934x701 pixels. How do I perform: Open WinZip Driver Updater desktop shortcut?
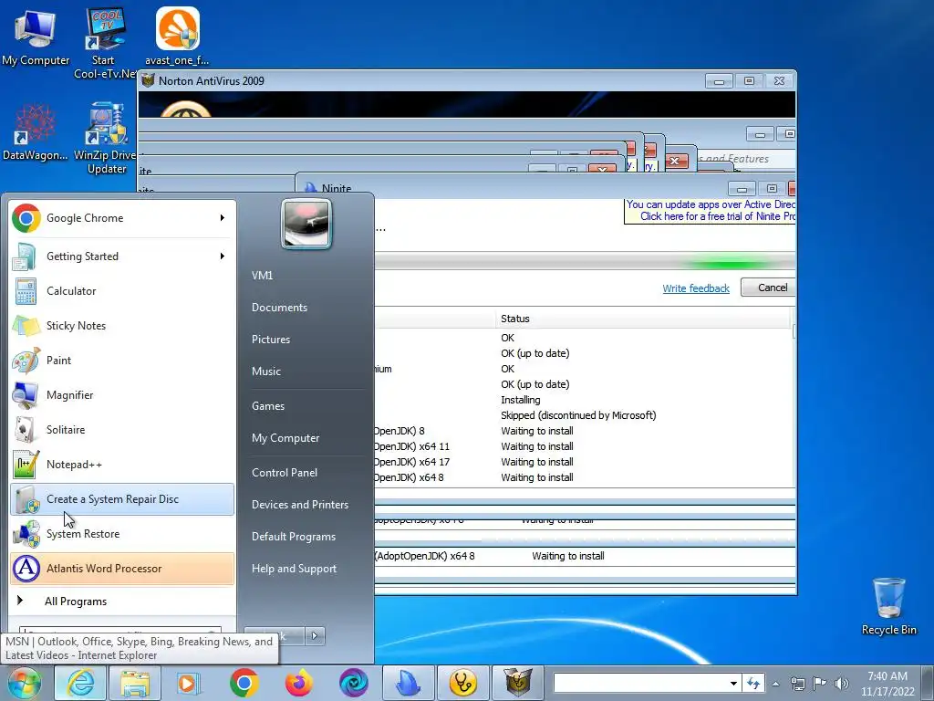(x=106, y=139)
